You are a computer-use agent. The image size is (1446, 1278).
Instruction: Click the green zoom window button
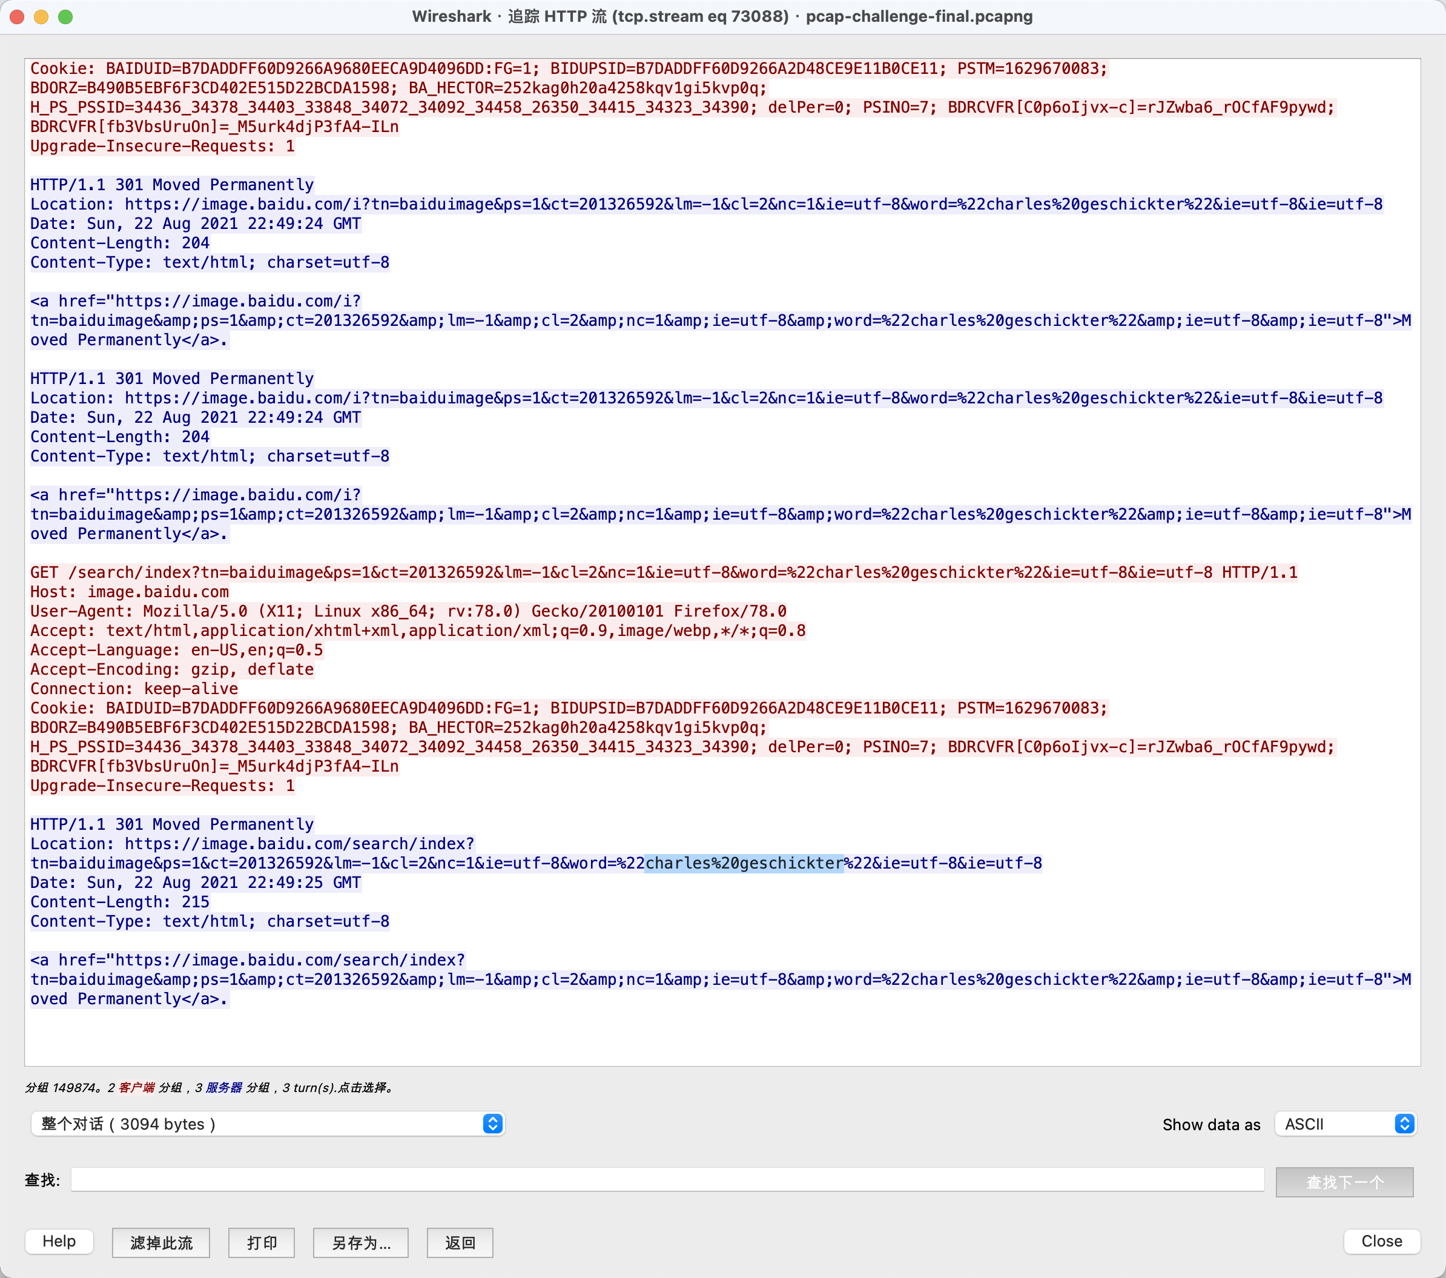pyautogui.click(x=65, y=16)
